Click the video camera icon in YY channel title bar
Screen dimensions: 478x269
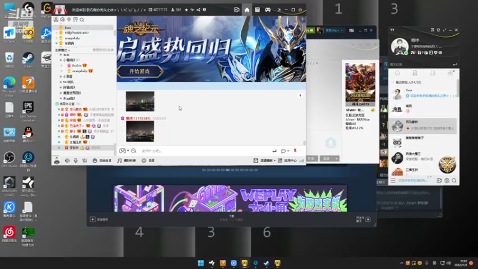(x=237, y=10)
